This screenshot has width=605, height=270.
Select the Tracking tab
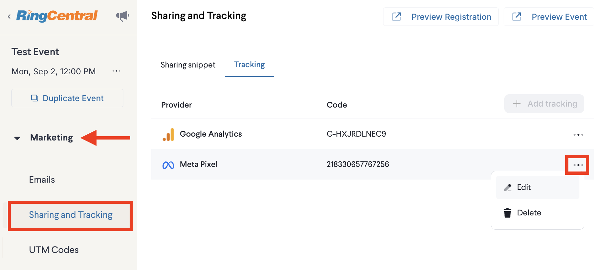249,65
